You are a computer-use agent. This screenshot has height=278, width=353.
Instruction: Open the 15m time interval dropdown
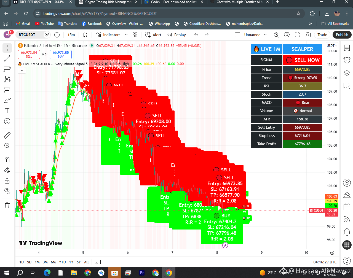(71, 35)
